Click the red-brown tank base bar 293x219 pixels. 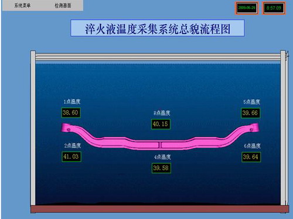click(159, 209)
